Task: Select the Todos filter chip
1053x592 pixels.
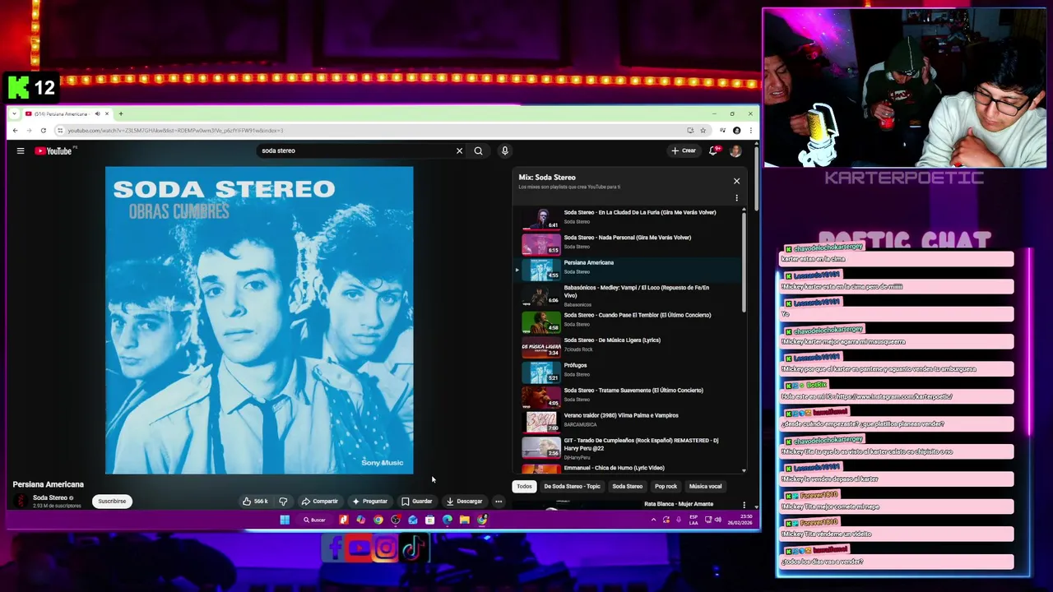Action: (x=524, y=486)
